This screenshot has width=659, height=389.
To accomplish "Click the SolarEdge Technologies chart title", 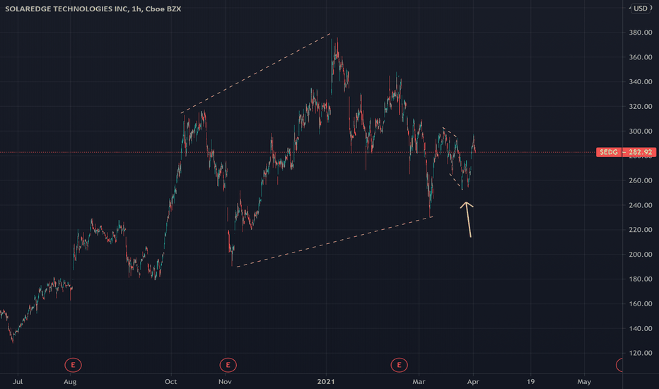I will click(x=93, y=8).
